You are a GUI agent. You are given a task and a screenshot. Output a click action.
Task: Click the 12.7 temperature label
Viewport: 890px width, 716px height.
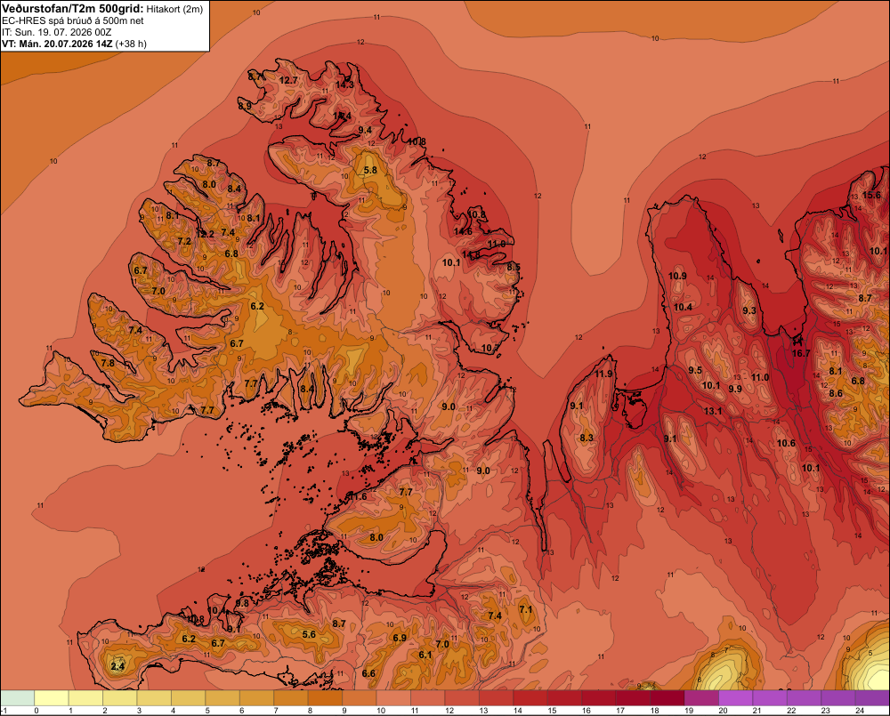288,81
